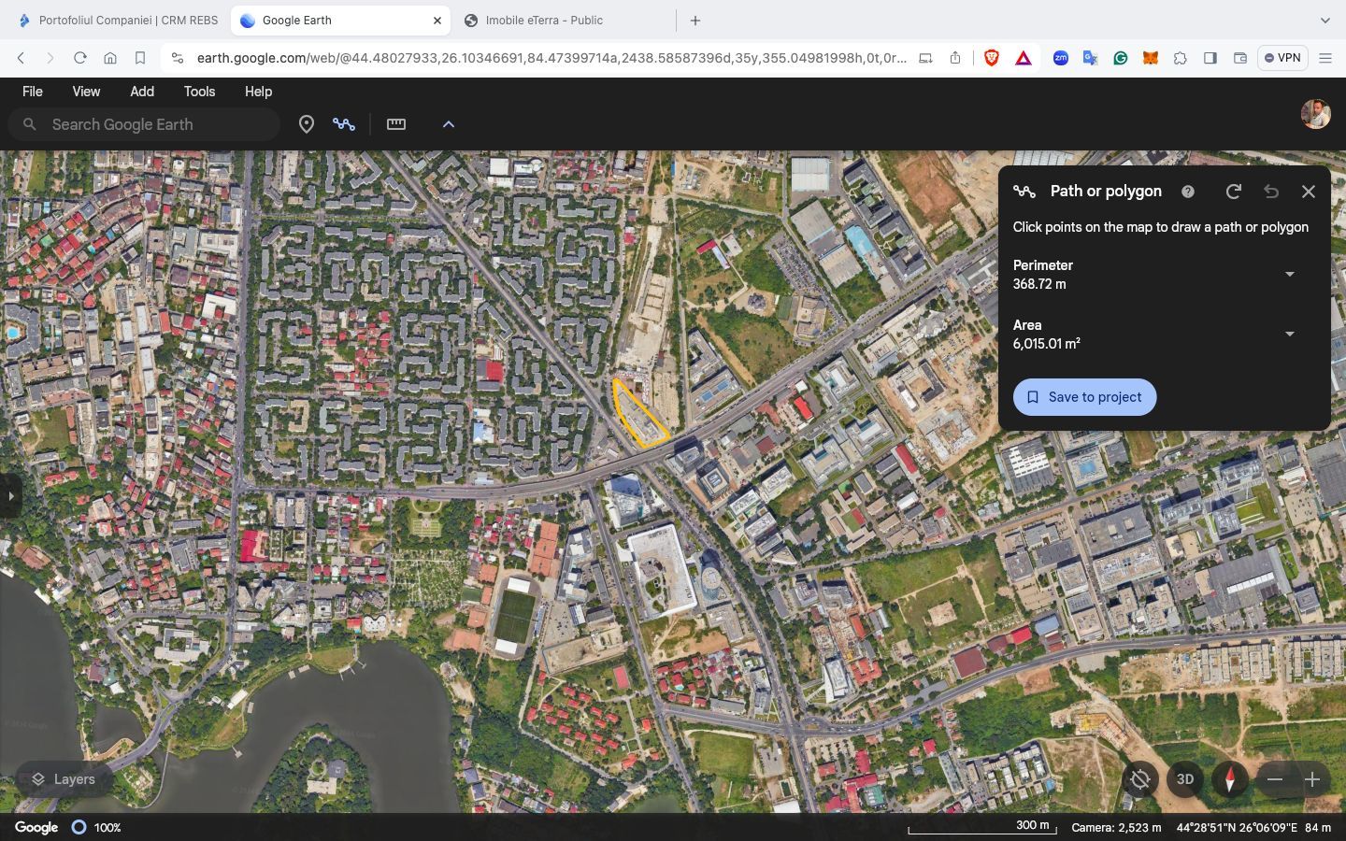The width and height of the screenshot is (1346, 841).
Task: Zoom in with the plus button
Action: (x=1312, y=779)
